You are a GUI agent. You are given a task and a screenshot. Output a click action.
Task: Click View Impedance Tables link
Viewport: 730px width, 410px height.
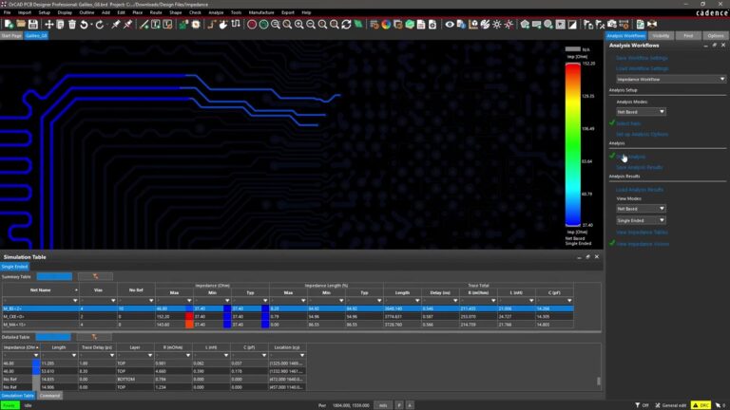642,232
